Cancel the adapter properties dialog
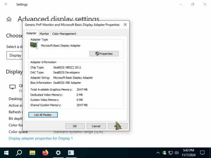 96,126
